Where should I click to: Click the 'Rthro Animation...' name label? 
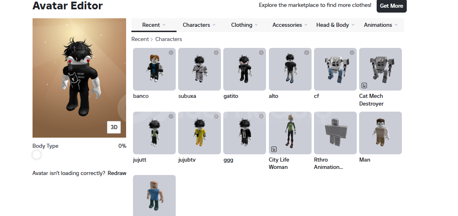[328, 163]
